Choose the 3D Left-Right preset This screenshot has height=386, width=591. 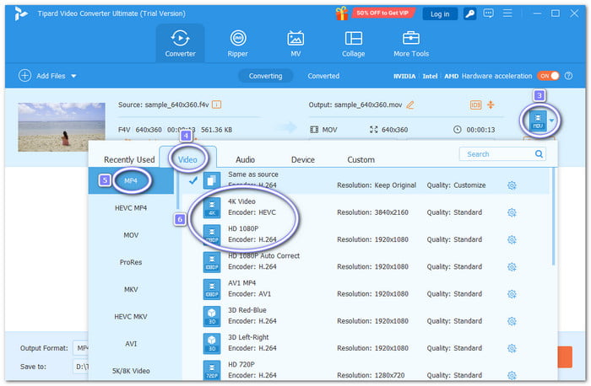366,343
